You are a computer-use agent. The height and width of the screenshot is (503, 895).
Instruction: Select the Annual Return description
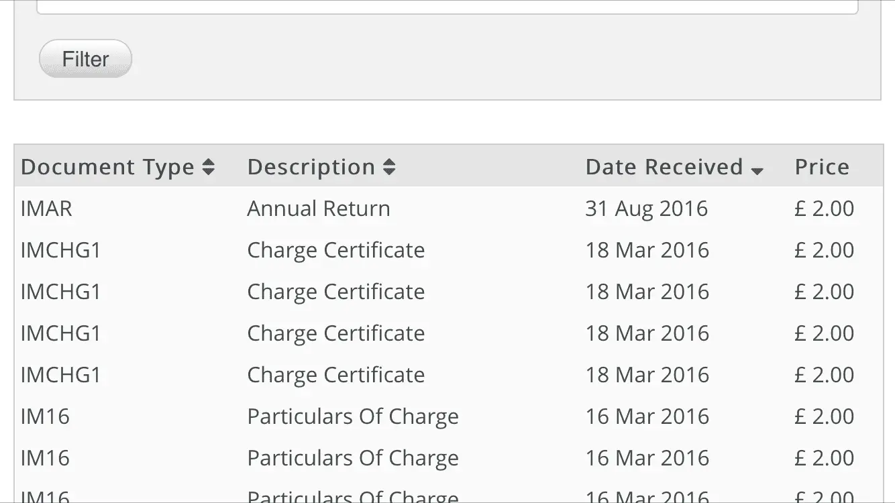[318, 209]
